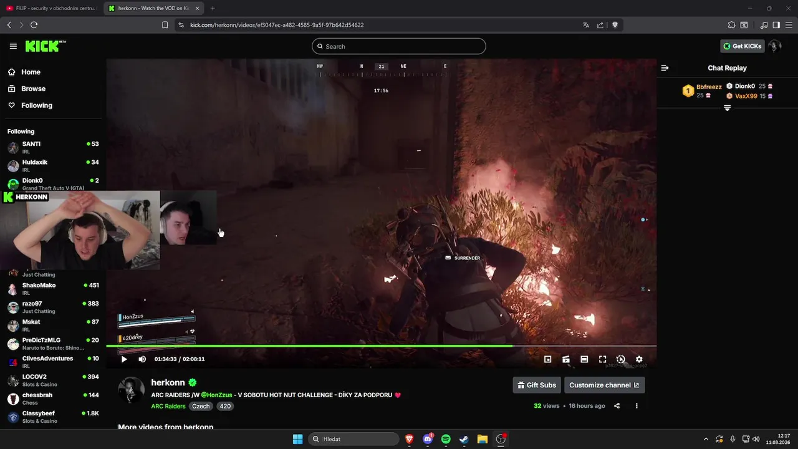Open the Mskat channel in sidebar
The height and width of the screenshot is (449, 798).
click(x=53, y=326)
